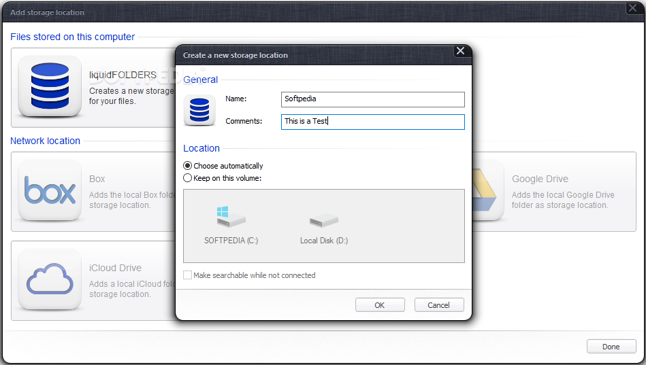This screenshot has width=646, height=365.
Task: Click the iCloud Drive title text
Action: coord(115,268)
